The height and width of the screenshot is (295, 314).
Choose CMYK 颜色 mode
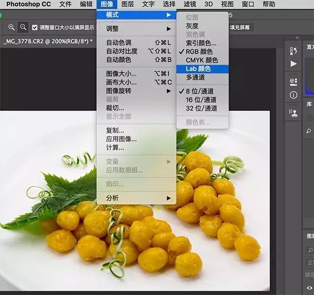(203, 60)
